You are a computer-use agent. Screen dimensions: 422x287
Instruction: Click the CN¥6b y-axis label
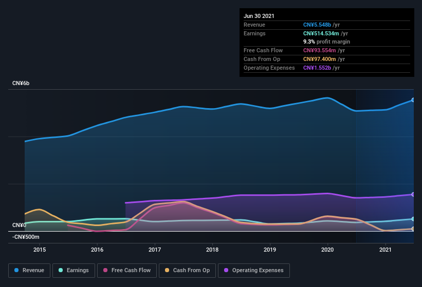[21, 83]
